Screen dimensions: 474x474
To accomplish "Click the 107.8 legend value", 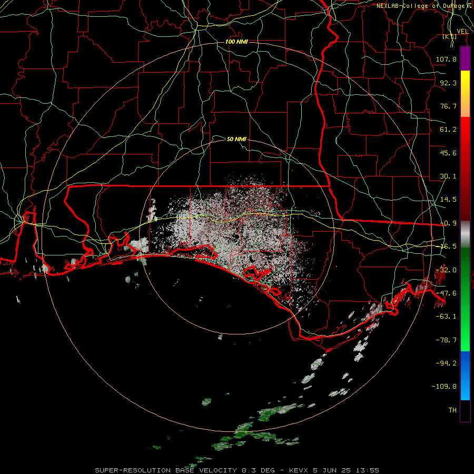I will click(446, 59).
